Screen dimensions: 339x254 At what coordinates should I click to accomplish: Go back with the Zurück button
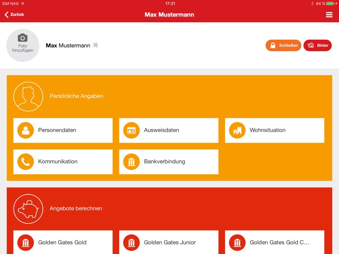pos(14,14)
